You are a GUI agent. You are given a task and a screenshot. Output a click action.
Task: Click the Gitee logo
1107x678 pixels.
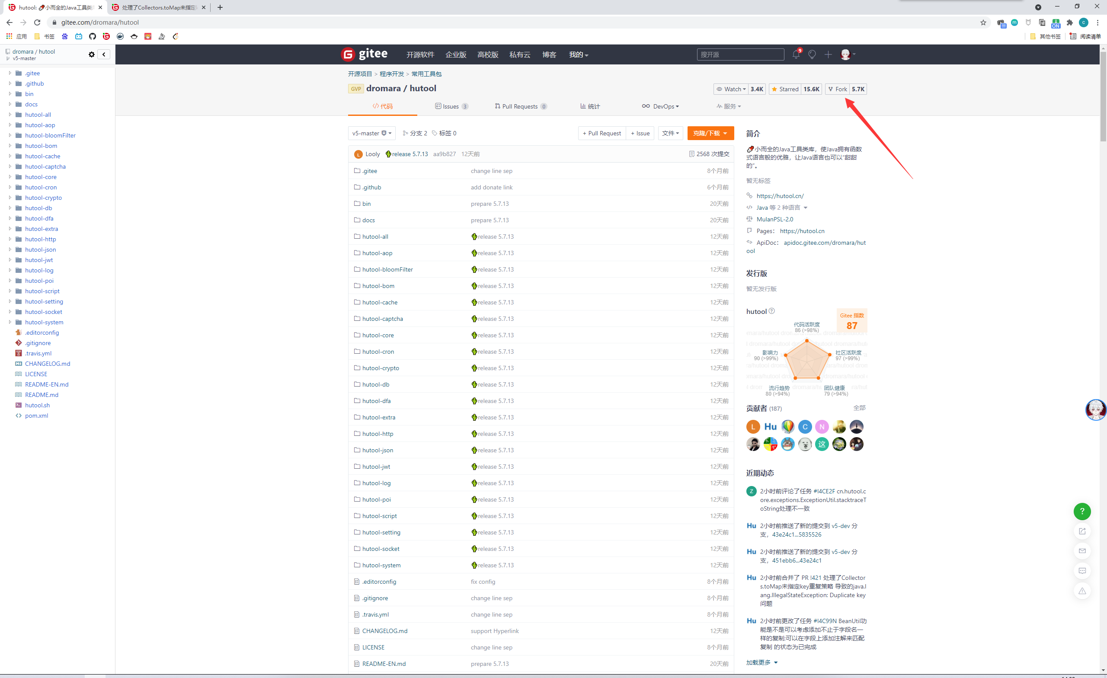click(x=365, y=54)
